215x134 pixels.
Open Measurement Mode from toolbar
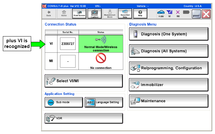(110, 14)
